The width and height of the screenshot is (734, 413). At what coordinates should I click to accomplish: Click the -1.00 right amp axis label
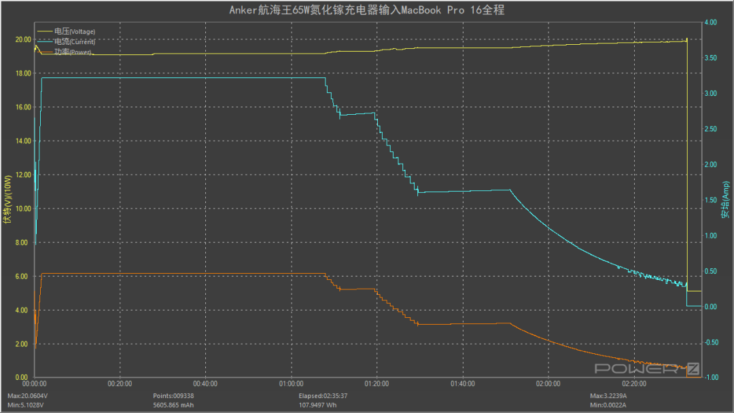712,377
